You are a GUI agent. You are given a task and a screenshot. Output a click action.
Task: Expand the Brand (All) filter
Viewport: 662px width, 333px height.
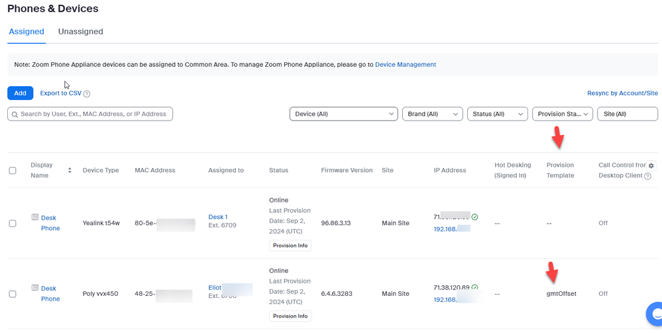tap(432, 114)
